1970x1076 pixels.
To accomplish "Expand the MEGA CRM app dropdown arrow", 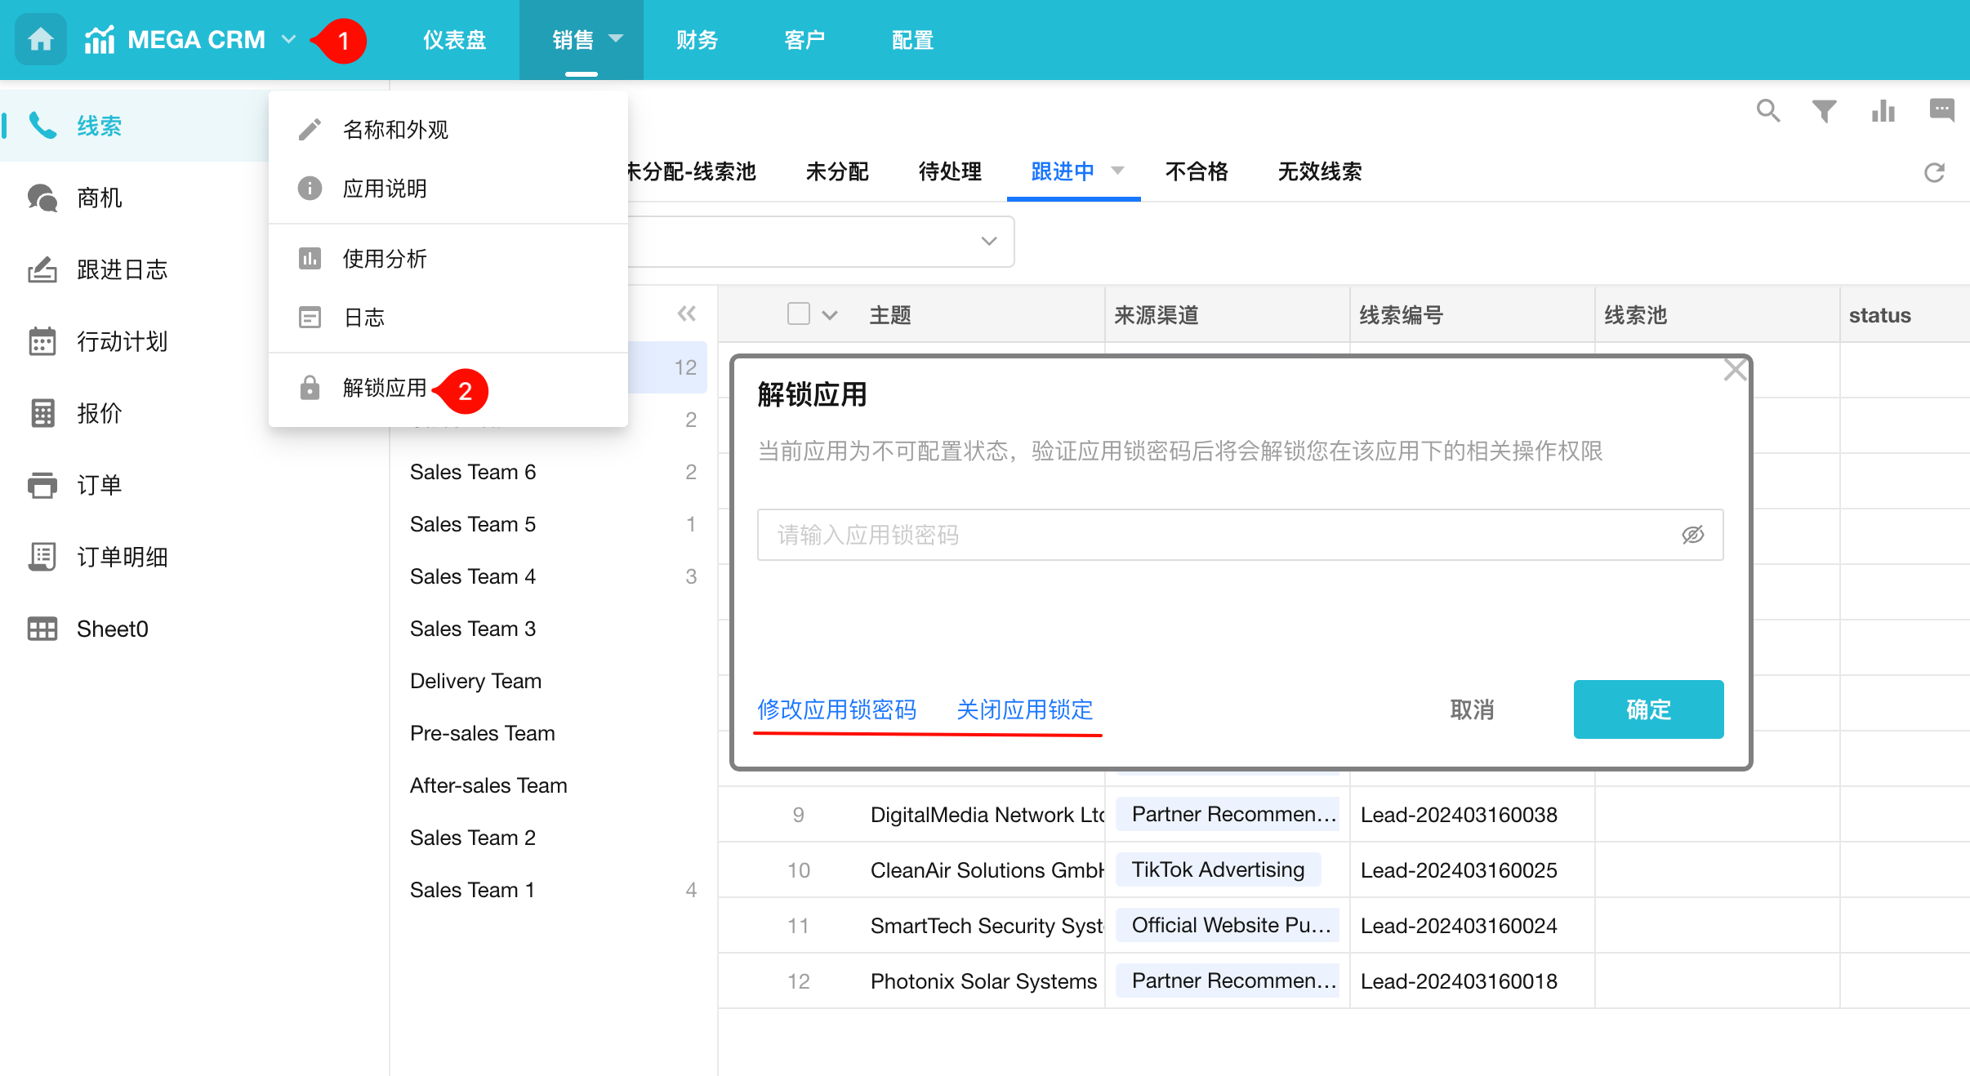I will coord(288,39).
